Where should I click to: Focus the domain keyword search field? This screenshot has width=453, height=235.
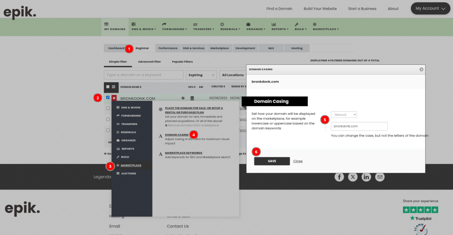click(x=144, y=75)
